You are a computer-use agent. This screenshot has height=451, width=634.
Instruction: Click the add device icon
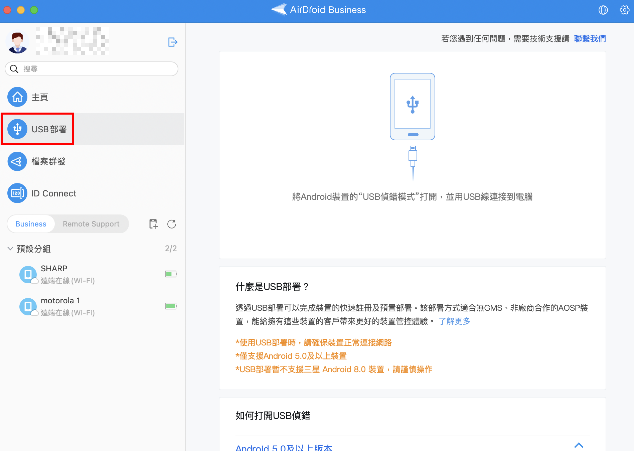pos(153,224)
